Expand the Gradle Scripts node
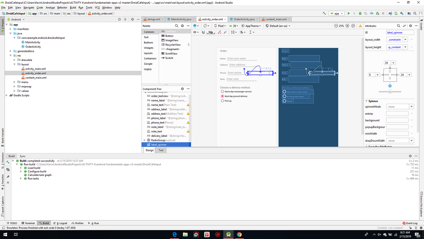This screenshot has width=424, height=239. (7, 95)
